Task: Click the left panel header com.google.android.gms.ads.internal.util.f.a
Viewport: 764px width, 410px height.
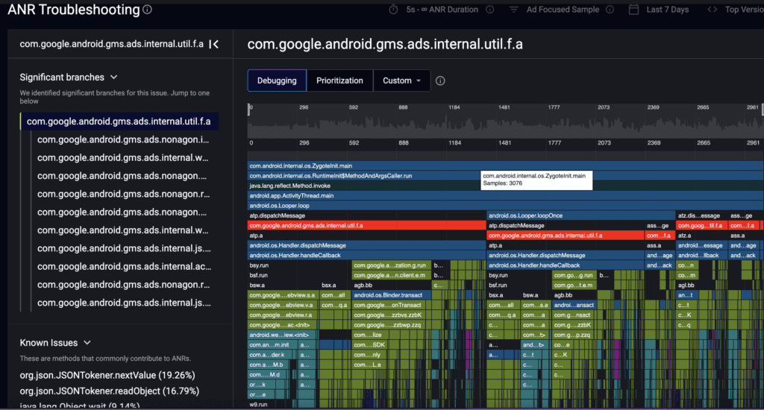Action: point(112,44)
